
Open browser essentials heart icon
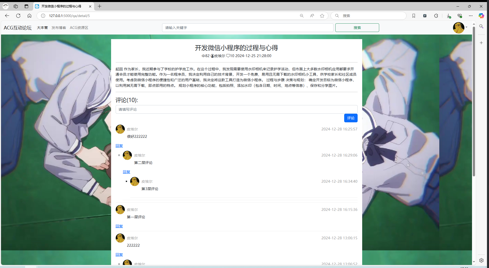(460, 16)
